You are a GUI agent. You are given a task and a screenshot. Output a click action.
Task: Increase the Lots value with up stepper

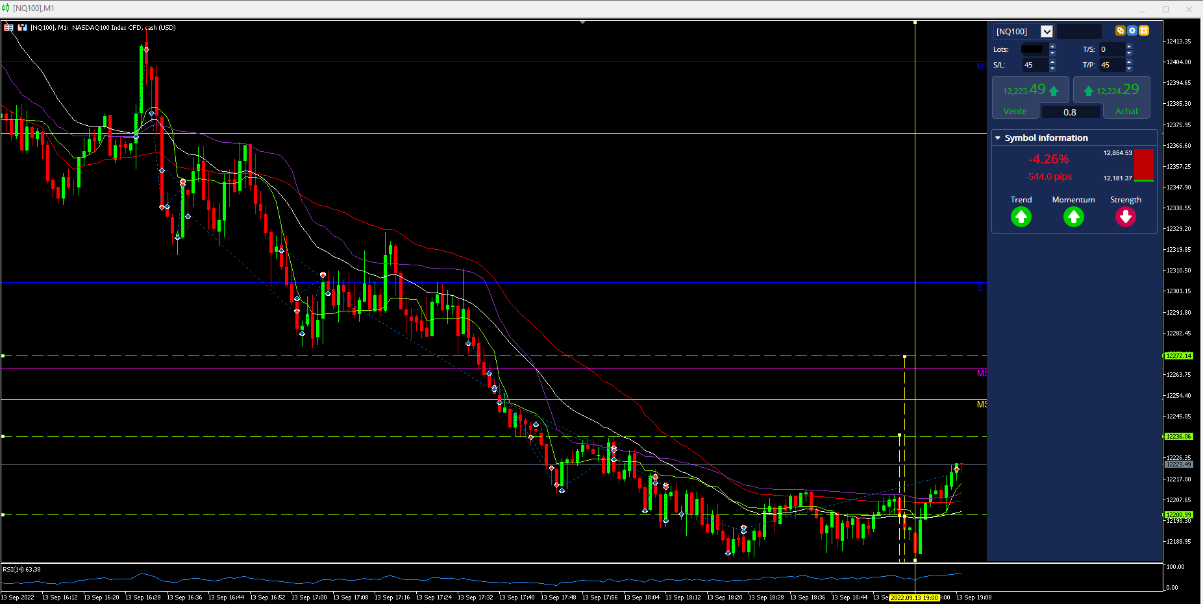pos(1052,46)
